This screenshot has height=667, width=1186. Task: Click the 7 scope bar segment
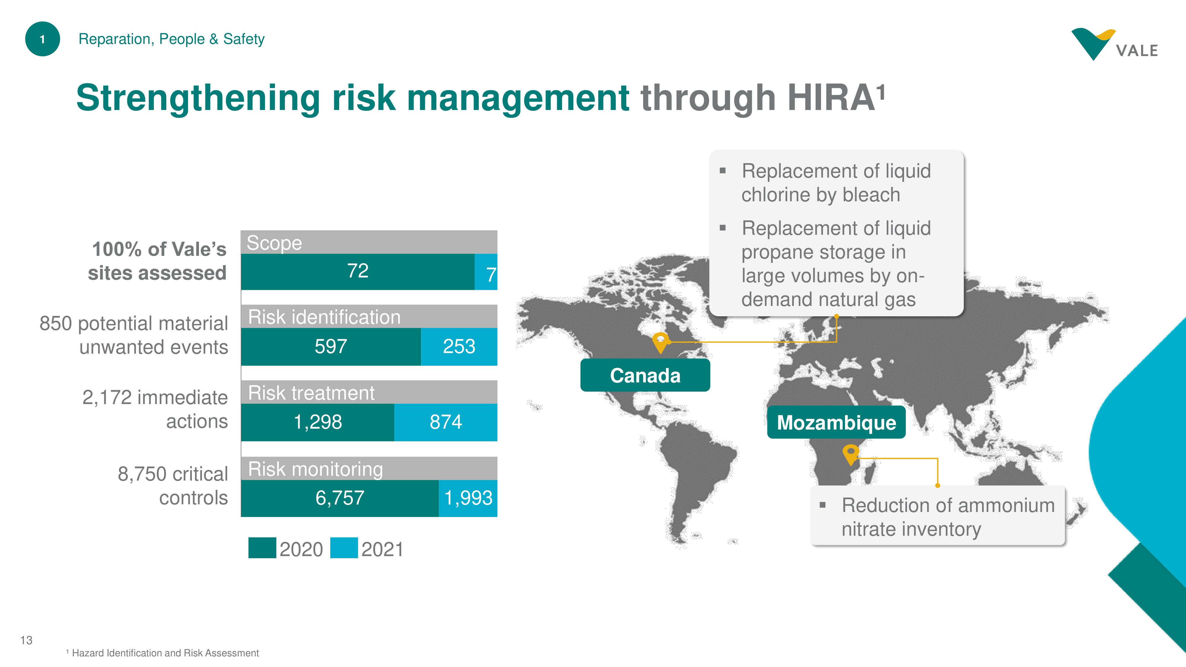(486, 272)
